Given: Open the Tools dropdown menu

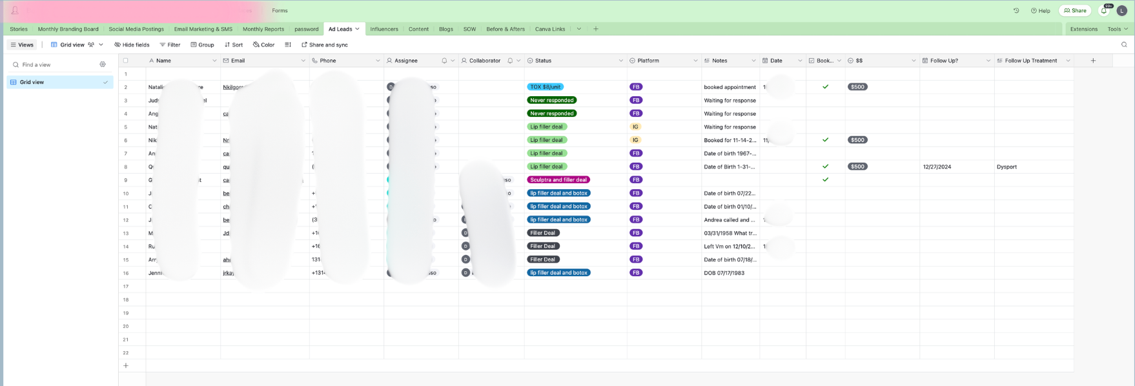Looking at the screenshot, I should click(1118, 29).
